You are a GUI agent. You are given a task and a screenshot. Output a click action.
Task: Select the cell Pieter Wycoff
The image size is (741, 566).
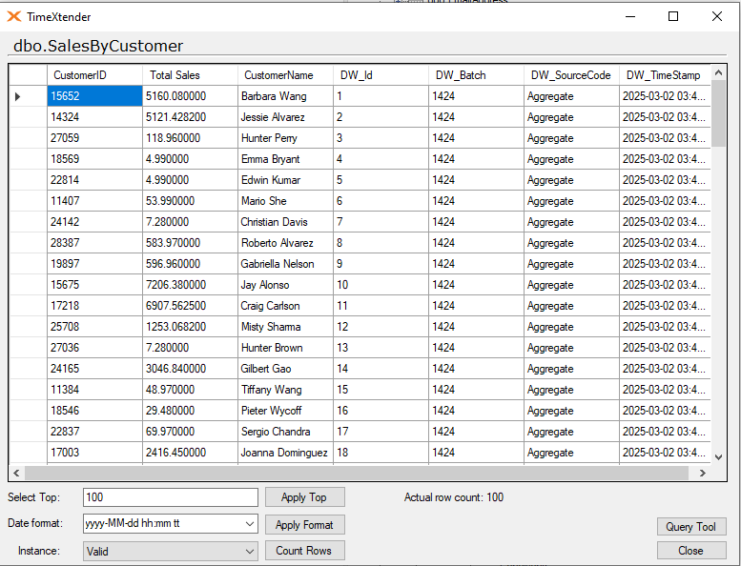coord(285,411)
